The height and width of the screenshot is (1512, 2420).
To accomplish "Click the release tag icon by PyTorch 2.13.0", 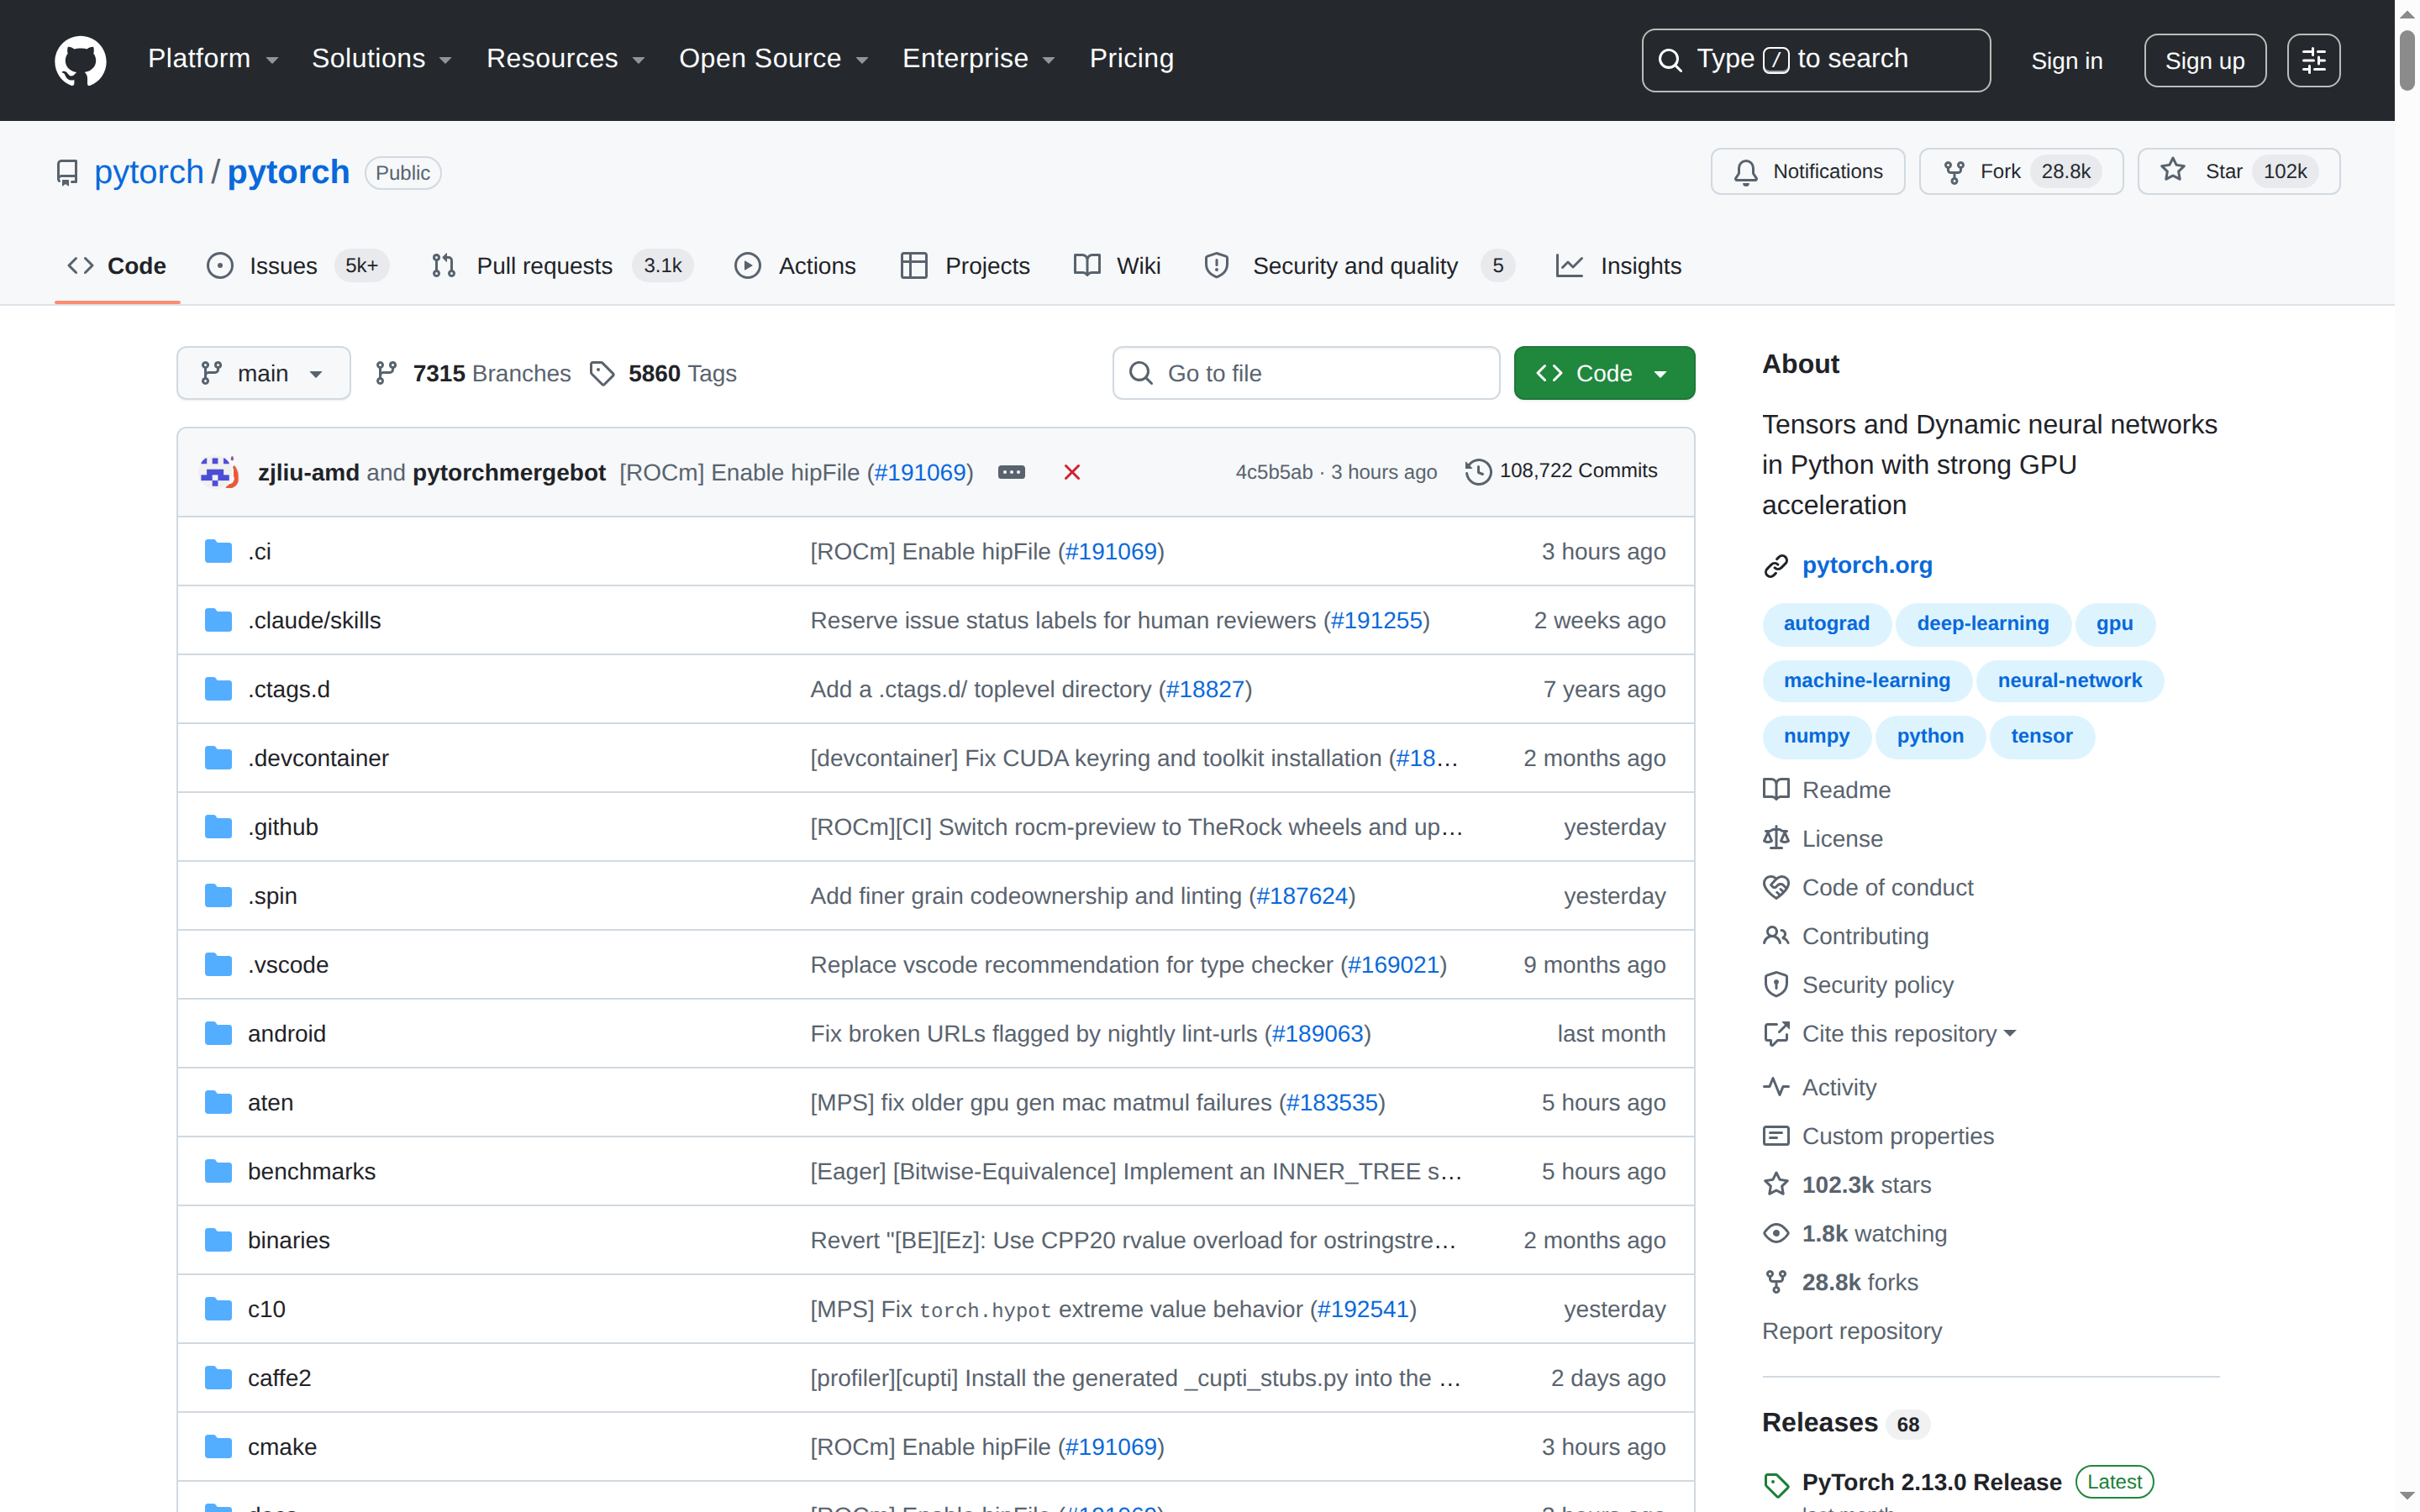I will coord(1776,1484).
